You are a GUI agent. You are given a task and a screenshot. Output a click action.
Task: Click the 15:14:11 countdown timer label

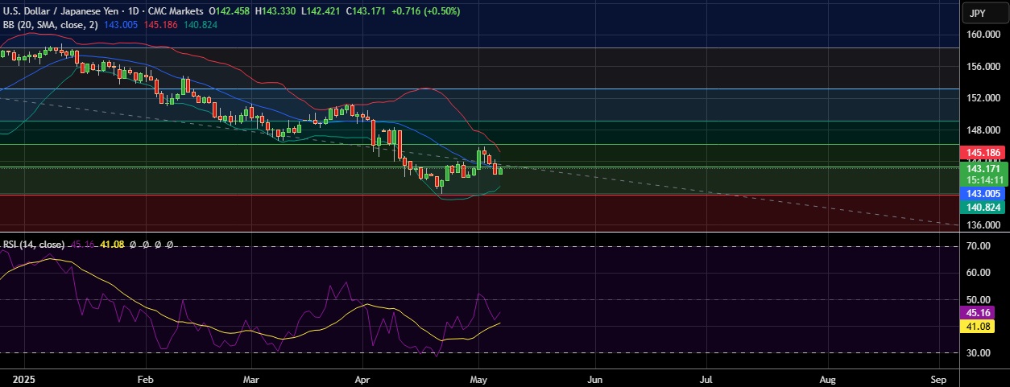[983, 180]
